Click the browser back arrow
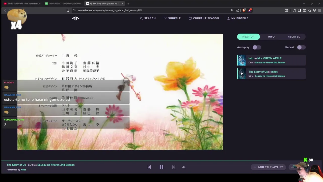Viewport: 323px width, 182px height. [x=5, y=10]
